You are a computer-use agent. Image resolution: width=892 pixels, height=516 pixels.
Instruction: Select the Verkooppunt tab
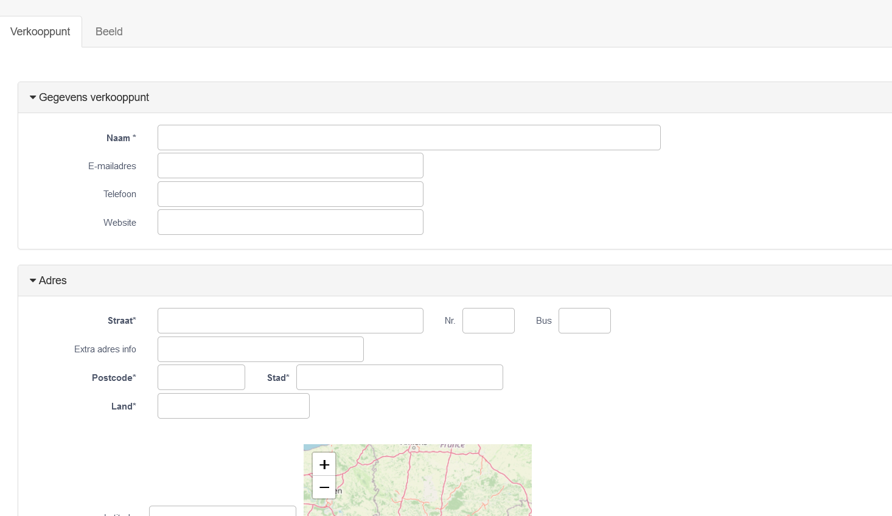click(x=40, y=32)
